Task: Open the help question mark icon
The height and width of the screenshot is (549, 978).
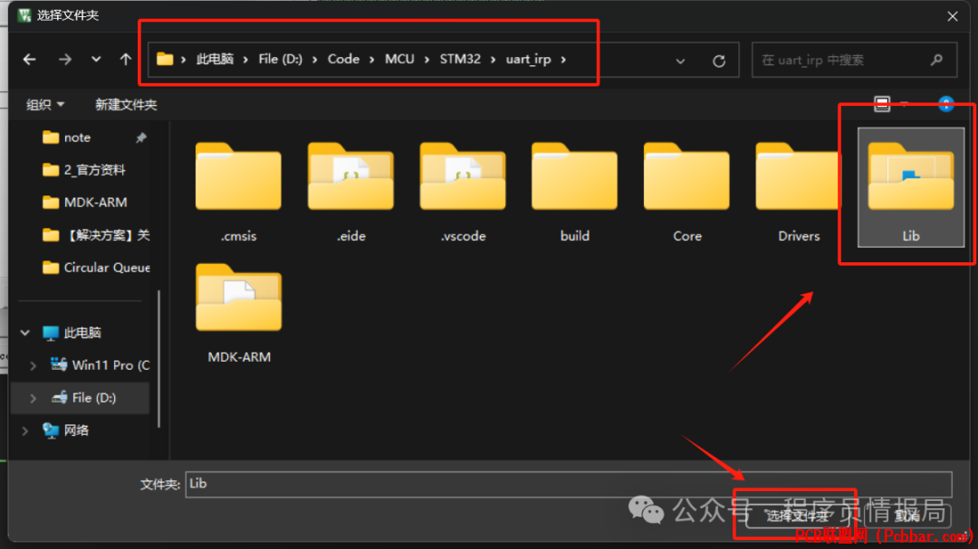Action: (946, 104)
